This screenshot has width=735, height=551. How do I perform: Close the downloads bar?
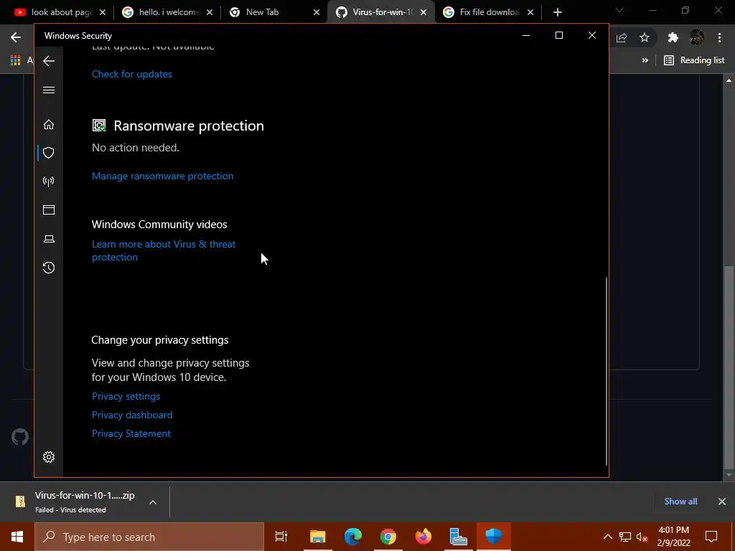tap(722, 501)
